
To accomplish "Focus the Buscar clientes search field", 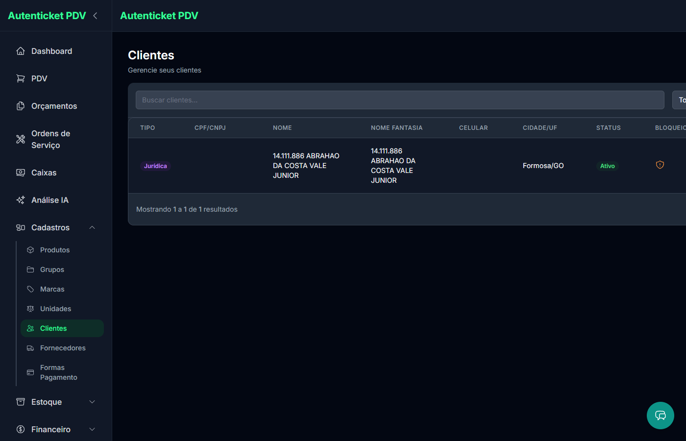I will 399,100.
